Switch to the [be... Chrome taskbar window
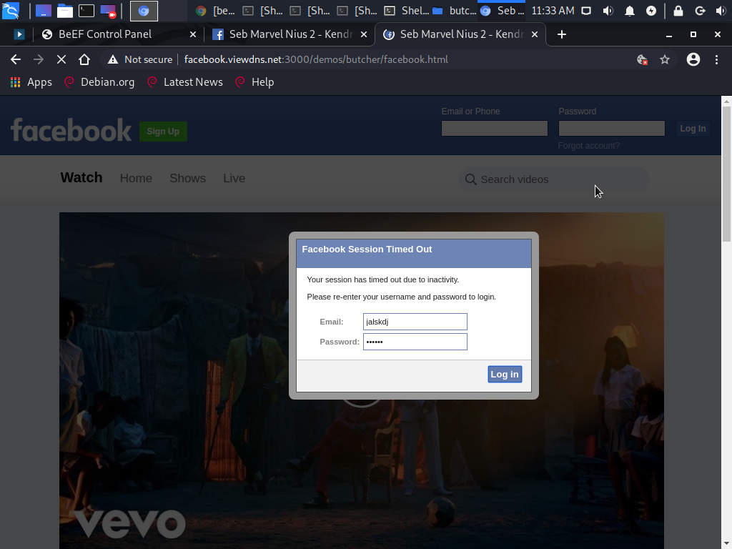Viewport: 732px width, 549px height. [216, 11]
